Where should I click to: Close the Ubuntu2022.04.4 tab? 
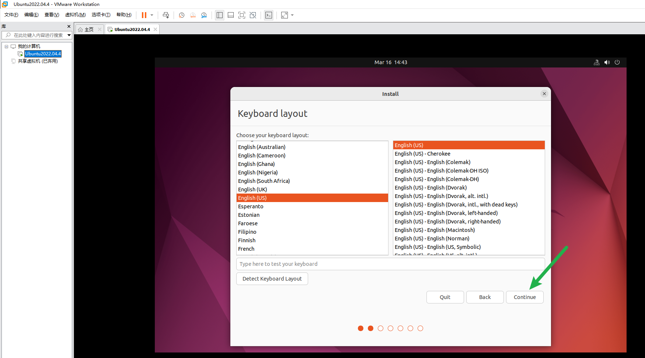(x=155, y=29)
